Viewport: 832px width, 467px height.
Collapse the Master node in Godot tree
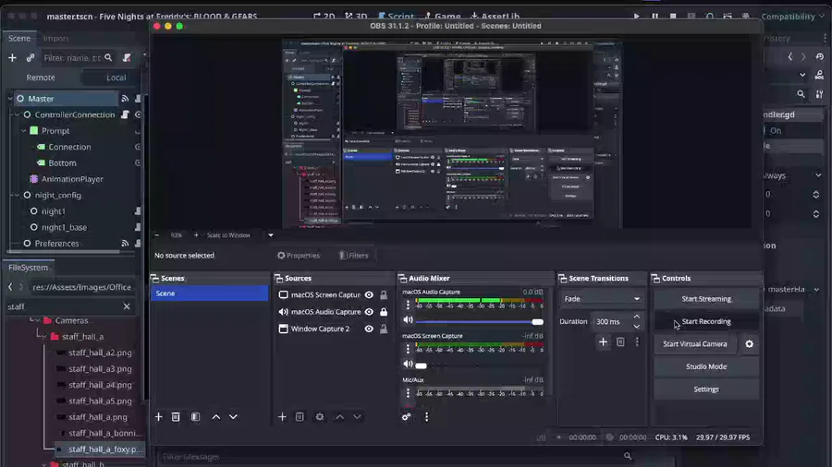tap(10, 99)
